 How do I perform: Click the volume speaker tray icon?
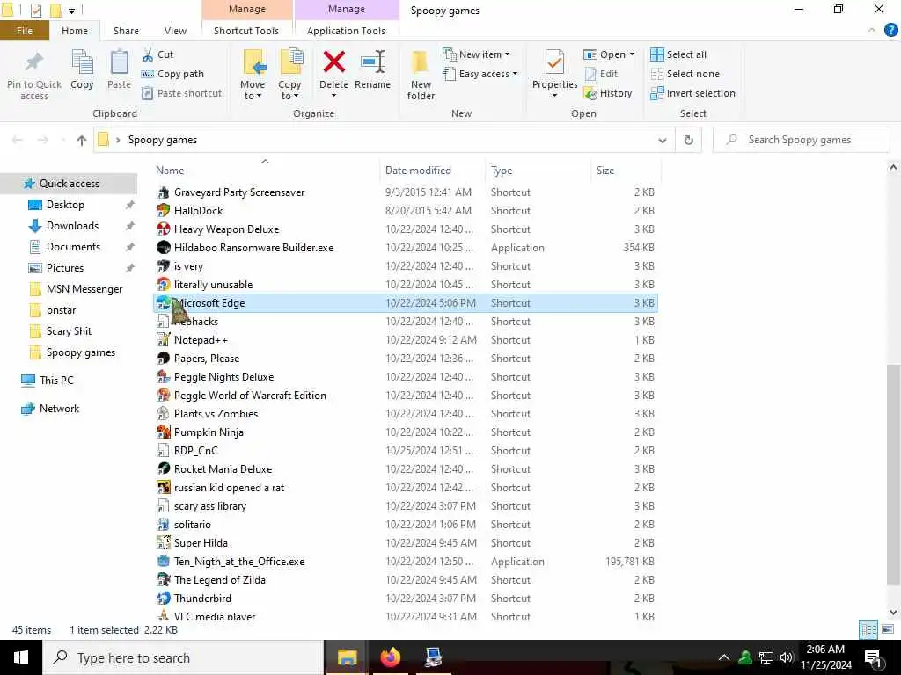[x=787, y=657]
